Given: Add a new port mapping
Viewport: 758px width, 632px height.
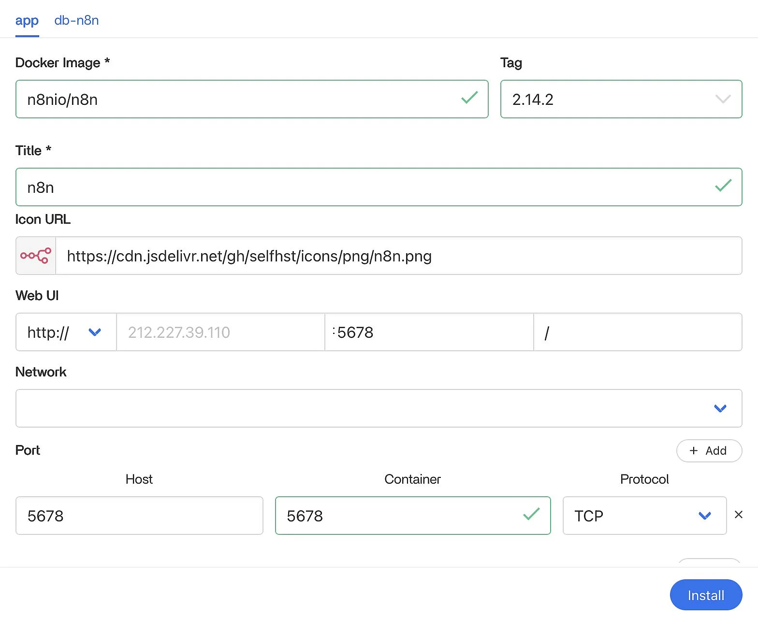Looking at the screenshot, I should pyautogui.click(x=709, y=451).
